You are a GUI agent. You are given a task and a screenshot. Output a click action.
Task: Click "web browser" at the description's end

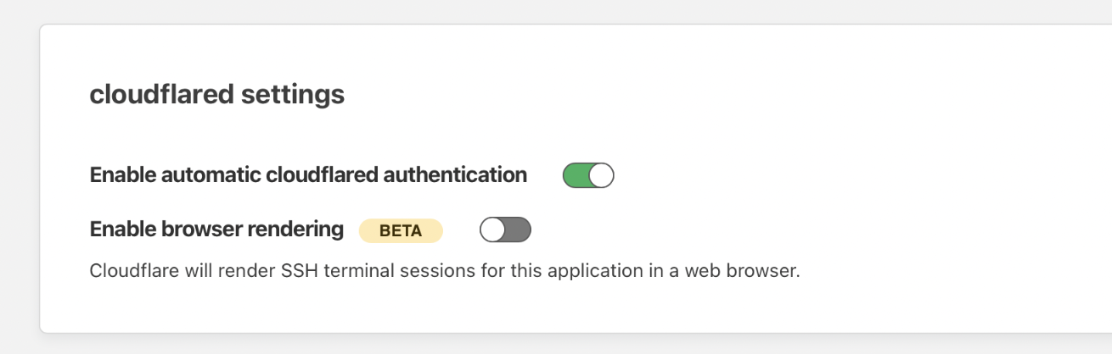pyautogui.click(x=751, y=273)
